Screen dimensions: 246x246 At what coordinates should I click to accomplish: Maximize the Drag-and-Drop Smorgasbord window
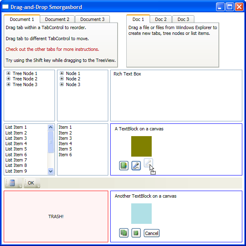tap(230, 7)
